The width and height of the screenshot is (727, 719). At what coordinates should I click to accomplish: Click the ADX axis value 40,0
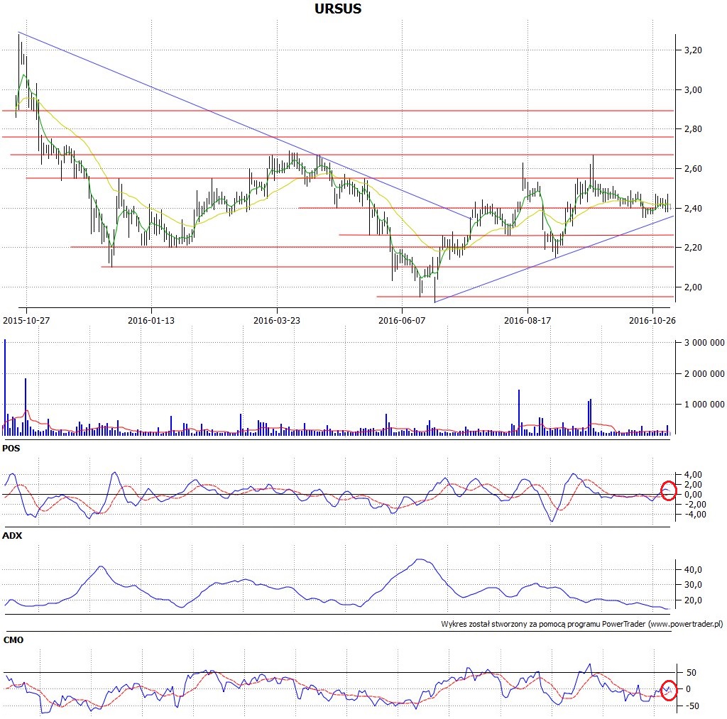click(693, 570)
